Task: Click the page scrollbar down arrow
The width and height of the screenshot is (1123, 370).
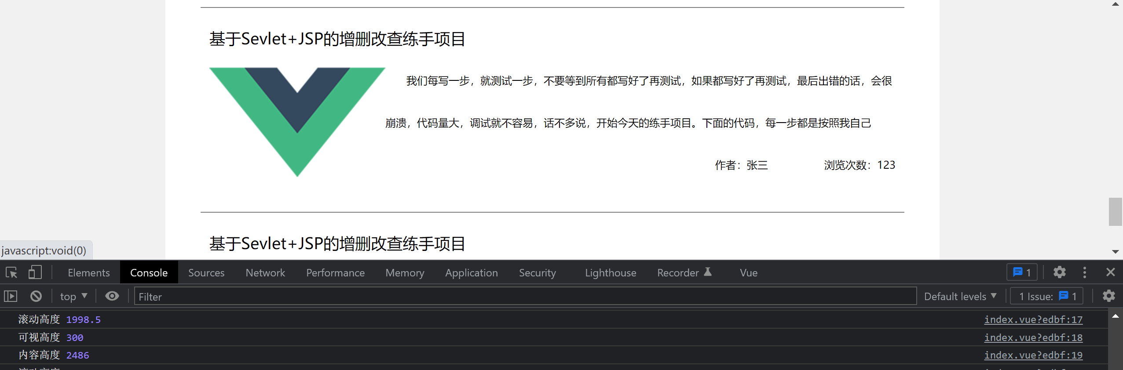Action: point(1116,251)
